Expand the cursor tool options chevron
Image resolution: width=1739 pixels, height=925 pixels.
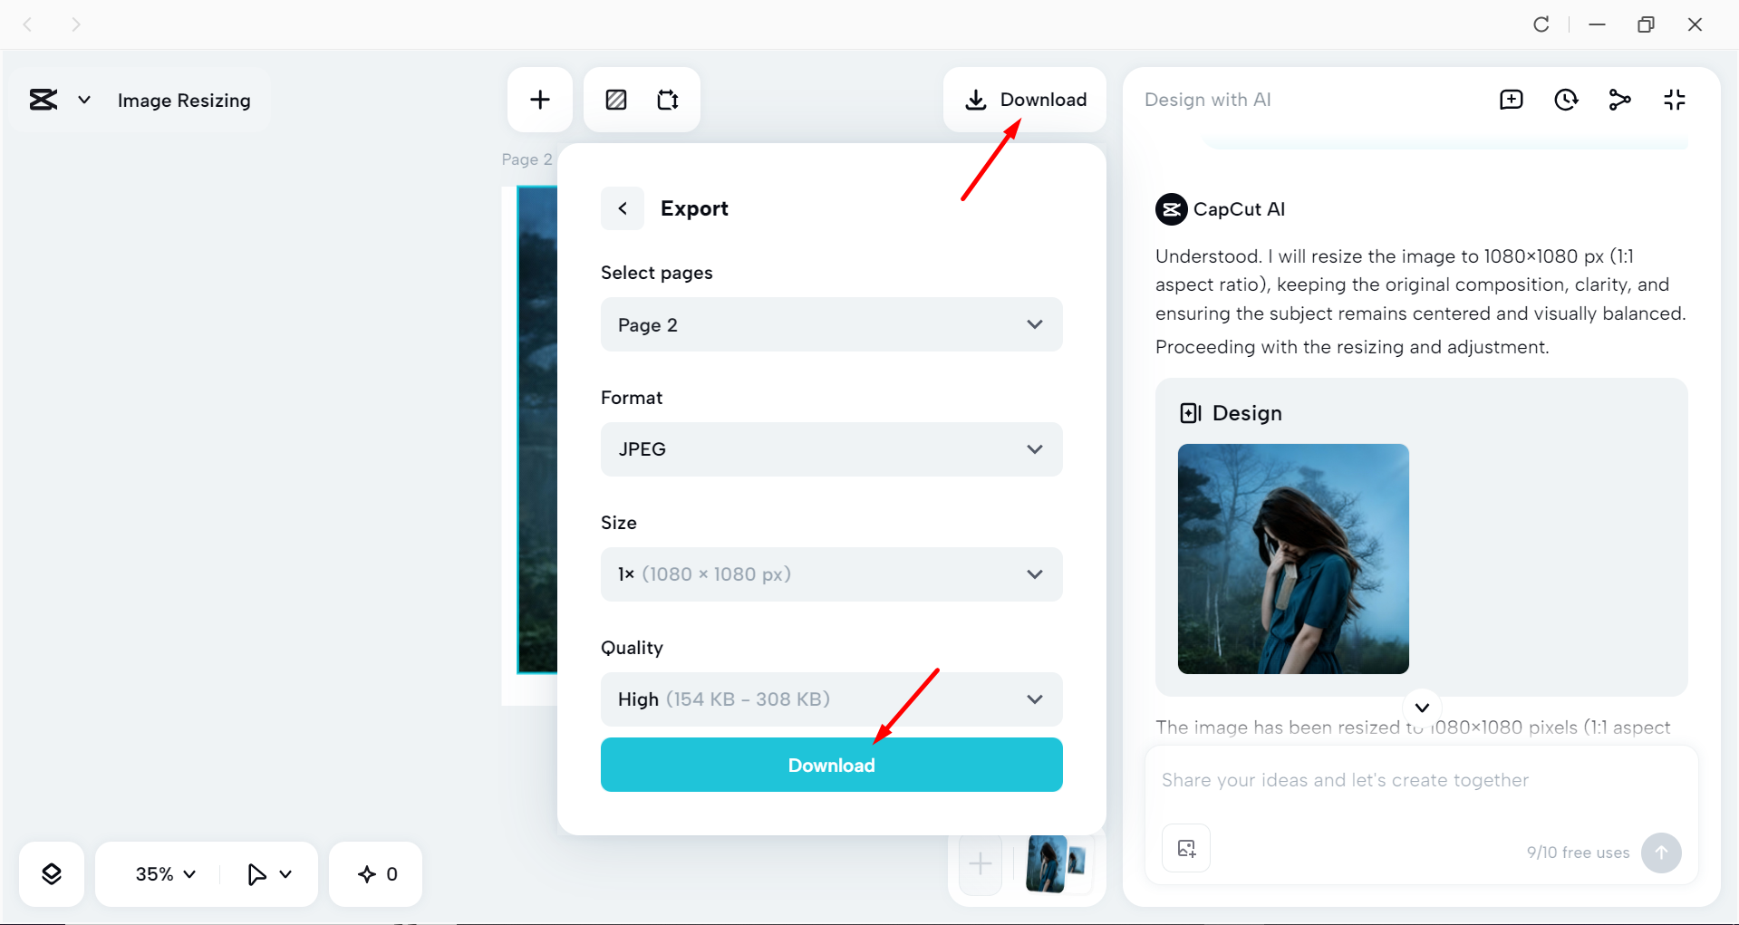pyautogui.click(x=284, y=873)
